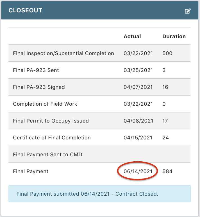This screenshot has height=217, width=200.
Task: Select the 04/08/2021 actual date
Action: 138,121
